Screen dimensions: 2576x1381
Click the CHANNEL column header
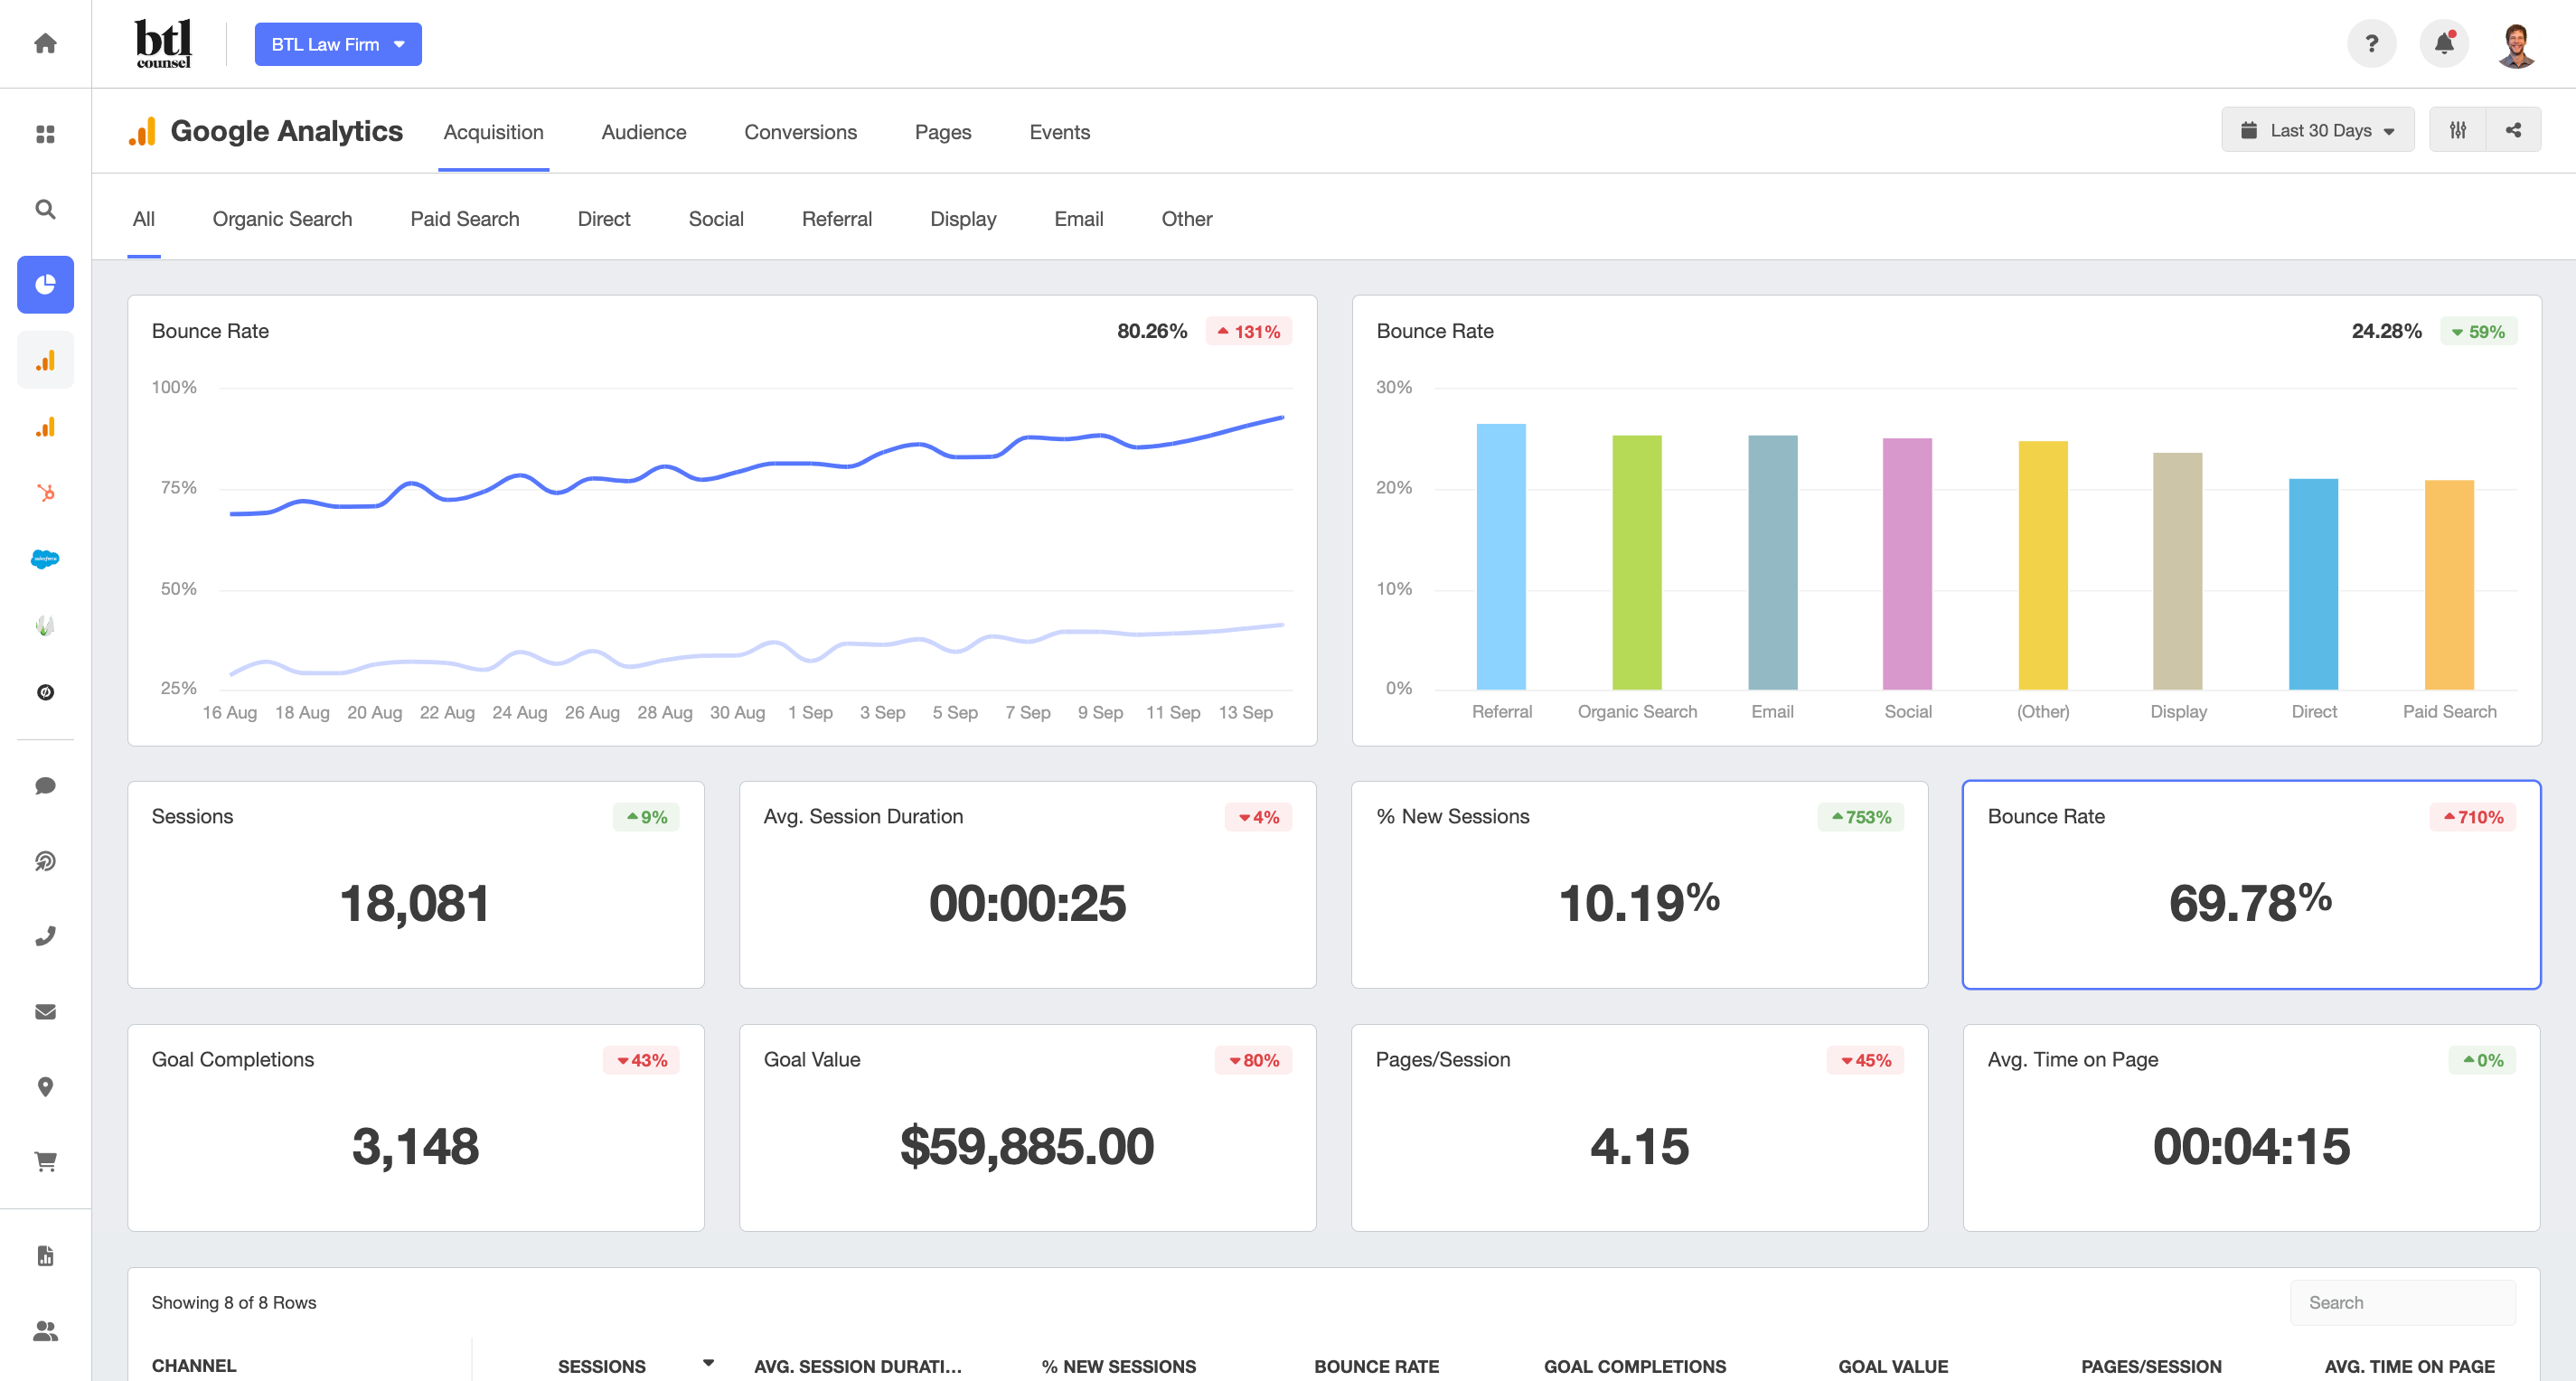[x=194, y=1366]
